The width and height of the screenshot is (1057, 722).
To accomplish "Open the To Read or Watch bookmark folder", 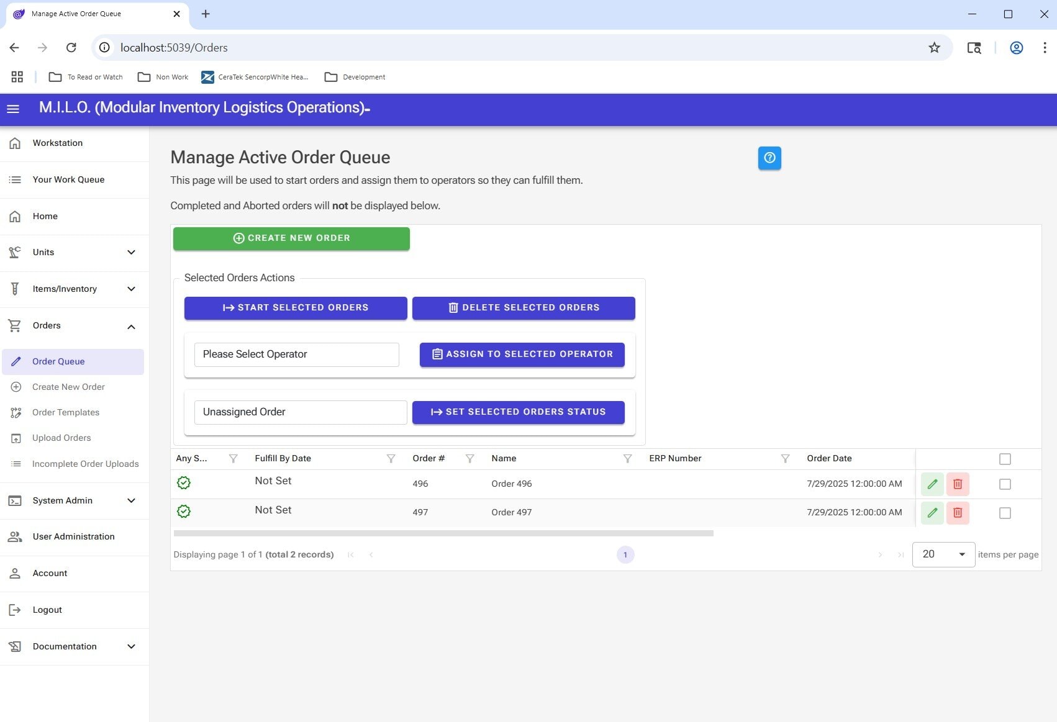I will pos(86,77).
